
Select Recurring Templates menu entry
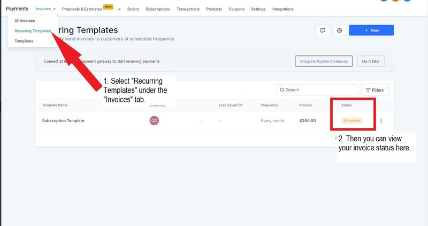[33, 31]
